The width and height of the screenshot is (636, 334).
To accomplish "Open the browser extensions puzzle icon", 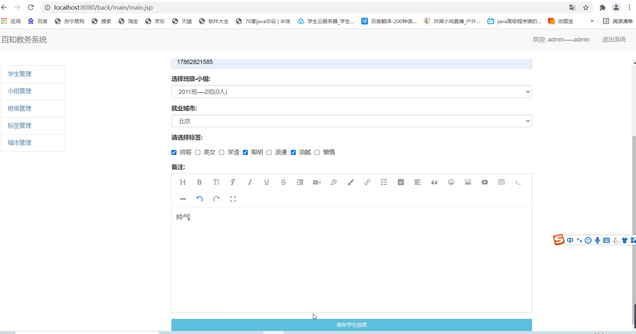I will click(602, 7).
